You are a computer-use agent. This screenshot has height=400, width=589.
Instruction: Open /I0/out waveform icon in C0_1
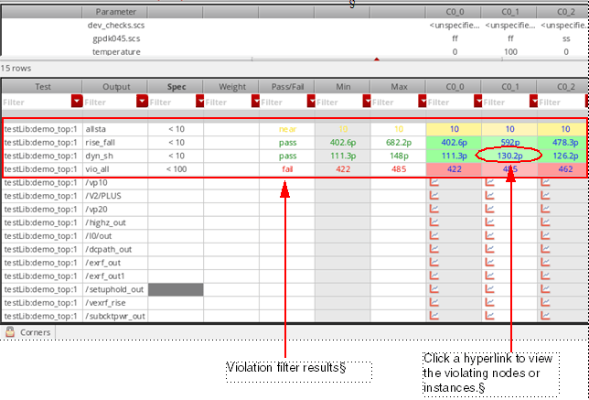pos(490,236)
